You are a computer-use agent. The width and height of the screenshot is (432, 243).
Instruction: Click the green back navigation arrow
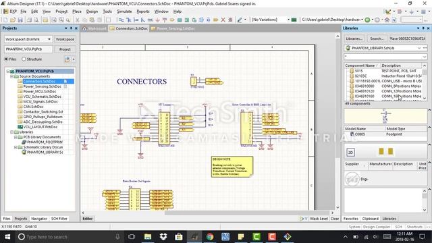coord(367,20)
